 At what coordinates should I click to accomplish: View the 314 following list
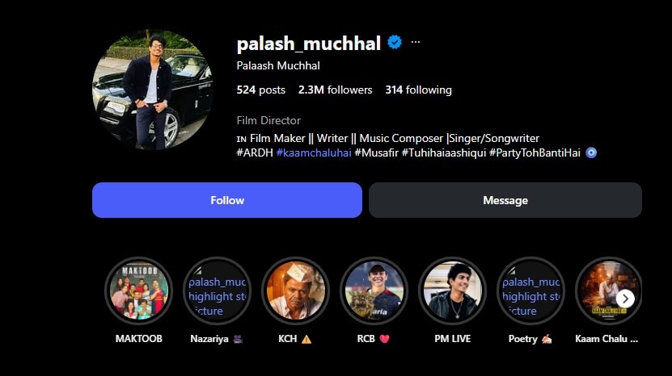pyautogui.click(x=418, y=90)
